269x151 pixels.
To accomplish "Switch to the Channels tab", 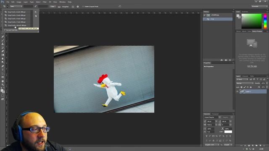I will [245, 76].
